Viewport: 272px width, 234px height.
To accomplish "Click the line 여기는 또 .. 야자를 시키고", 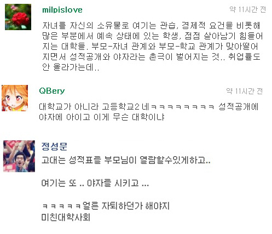I will 95,183.
